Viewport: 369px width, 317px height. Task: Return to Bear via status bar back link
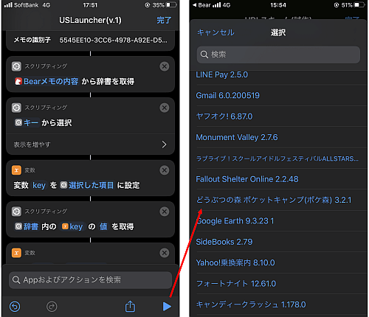[201, 5]
